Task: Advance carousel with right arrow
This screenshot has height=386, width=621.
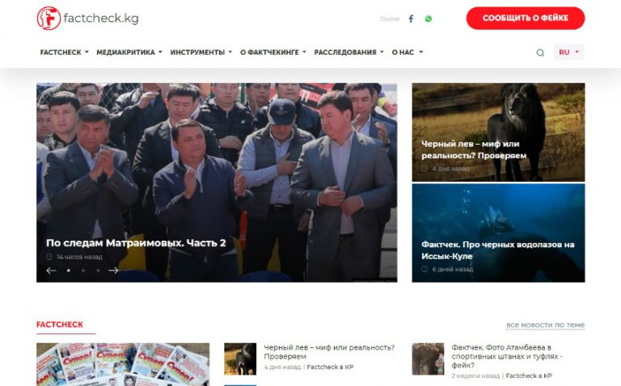Action: 113,271
